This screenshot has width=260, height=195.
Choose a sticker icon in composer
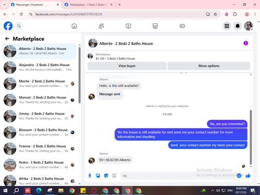pos(106,176)
